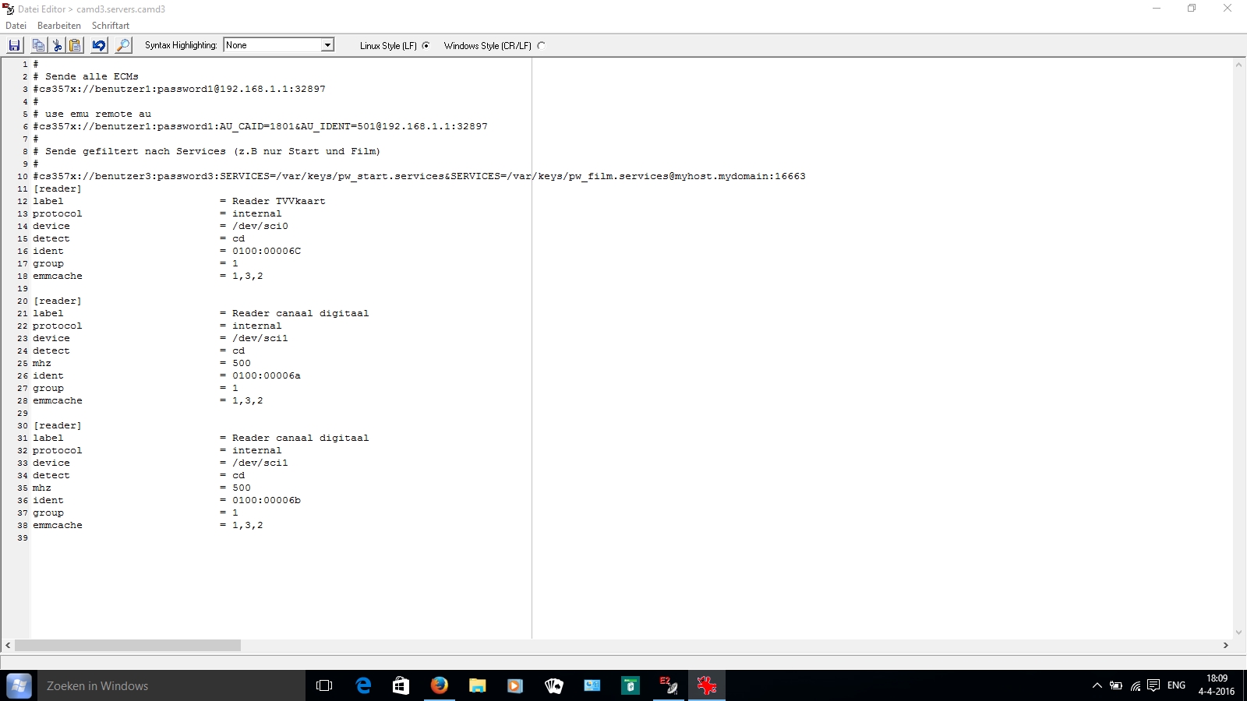Select the Linux Style (LF) radio button
This screenshot has width=1247, height=701.
coord(426,45)
